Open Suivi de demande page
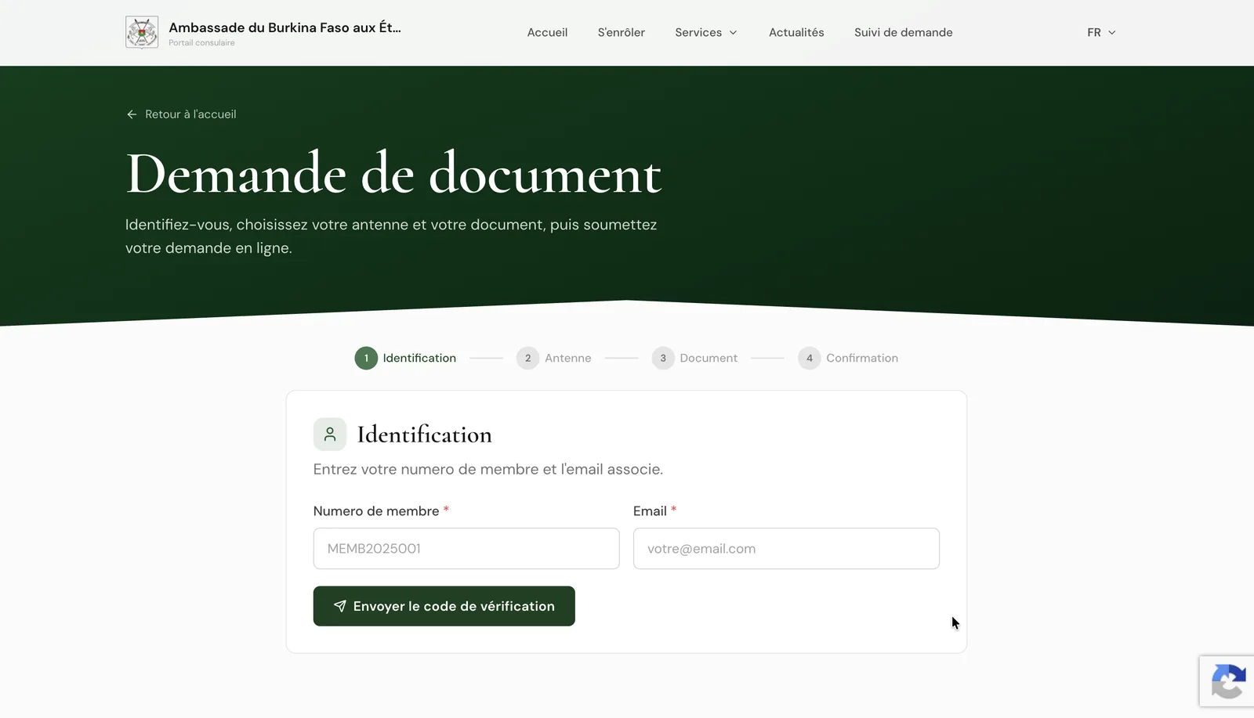1254x718 pixels. coord(904,32)
